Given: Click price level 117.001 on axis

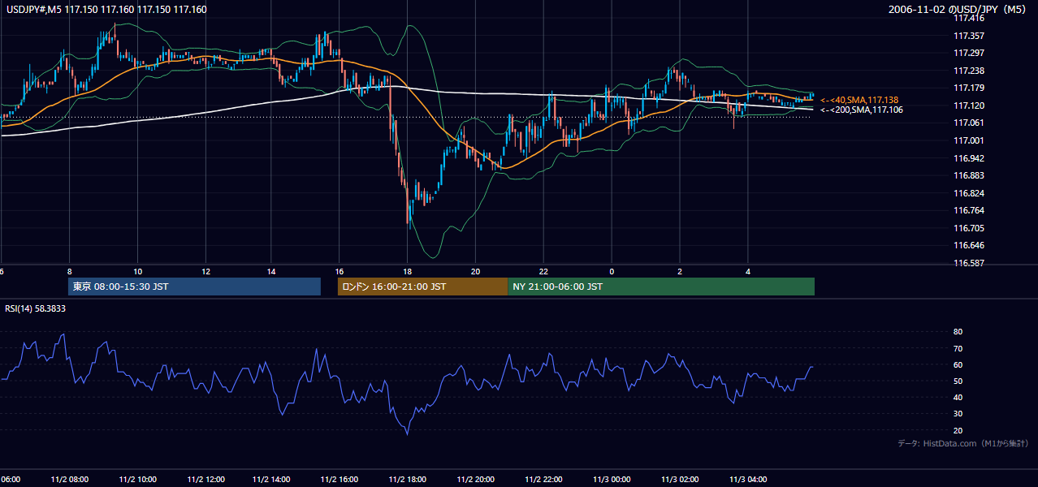Looking at the screenshot, I should (x=969, y=140).
